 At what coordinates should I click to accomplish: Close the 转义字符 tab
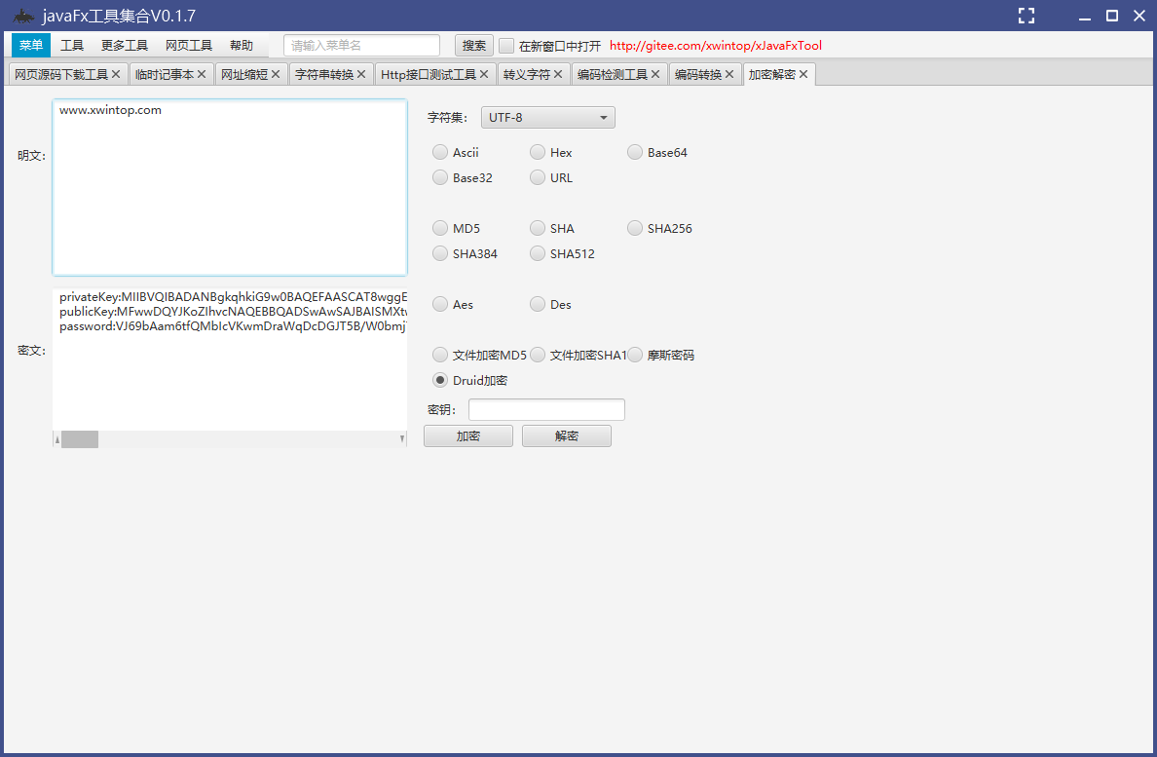[x=558, y=74]
